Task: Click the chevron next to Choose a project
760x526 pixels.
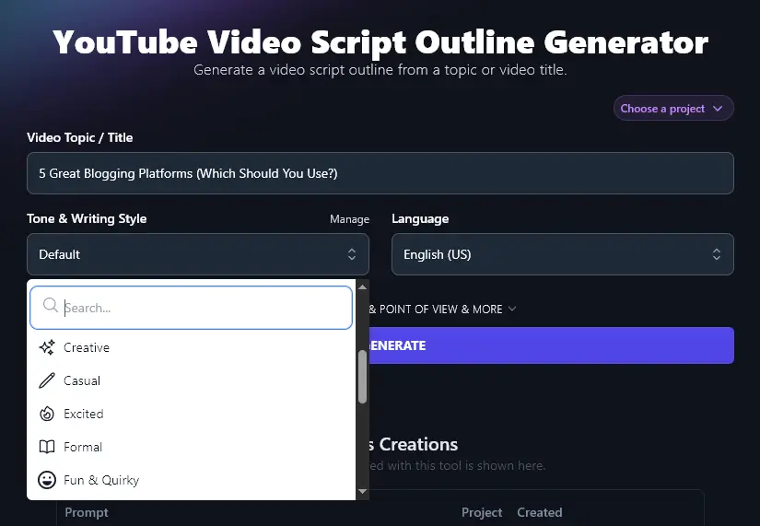Action: [718, 109]
